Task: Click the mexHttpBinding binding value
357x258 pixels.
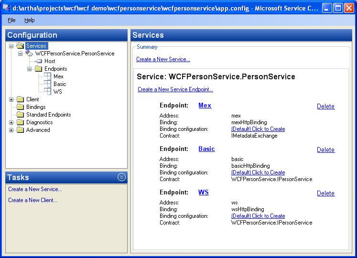Action: (x=249, y=122)
